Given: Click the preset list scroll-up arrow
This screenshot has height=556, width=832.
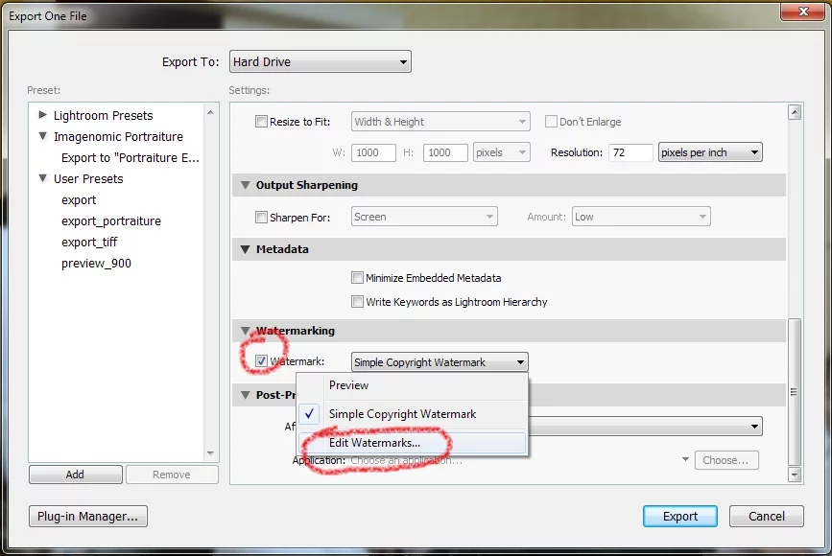Looking at the screenshot, I should (x=210, y=112).
